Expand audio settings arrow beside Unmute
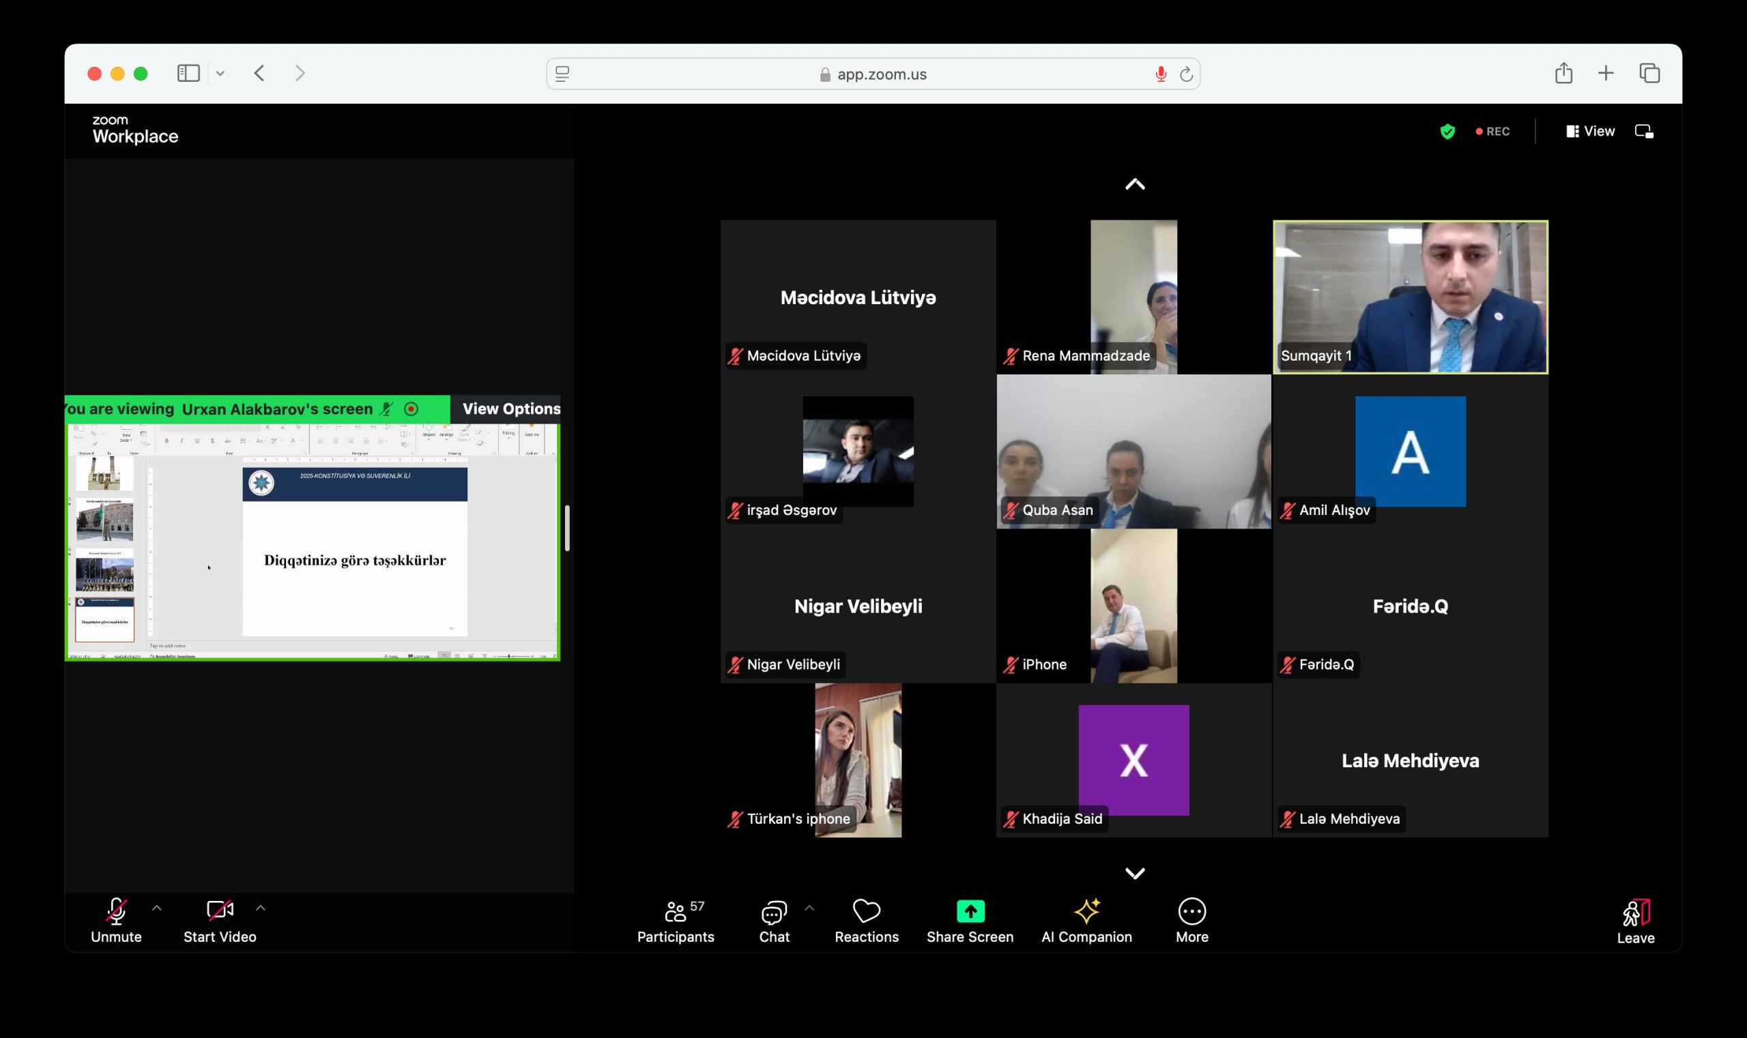The height and width of the screenshot is (1038, 1747). 157,908
